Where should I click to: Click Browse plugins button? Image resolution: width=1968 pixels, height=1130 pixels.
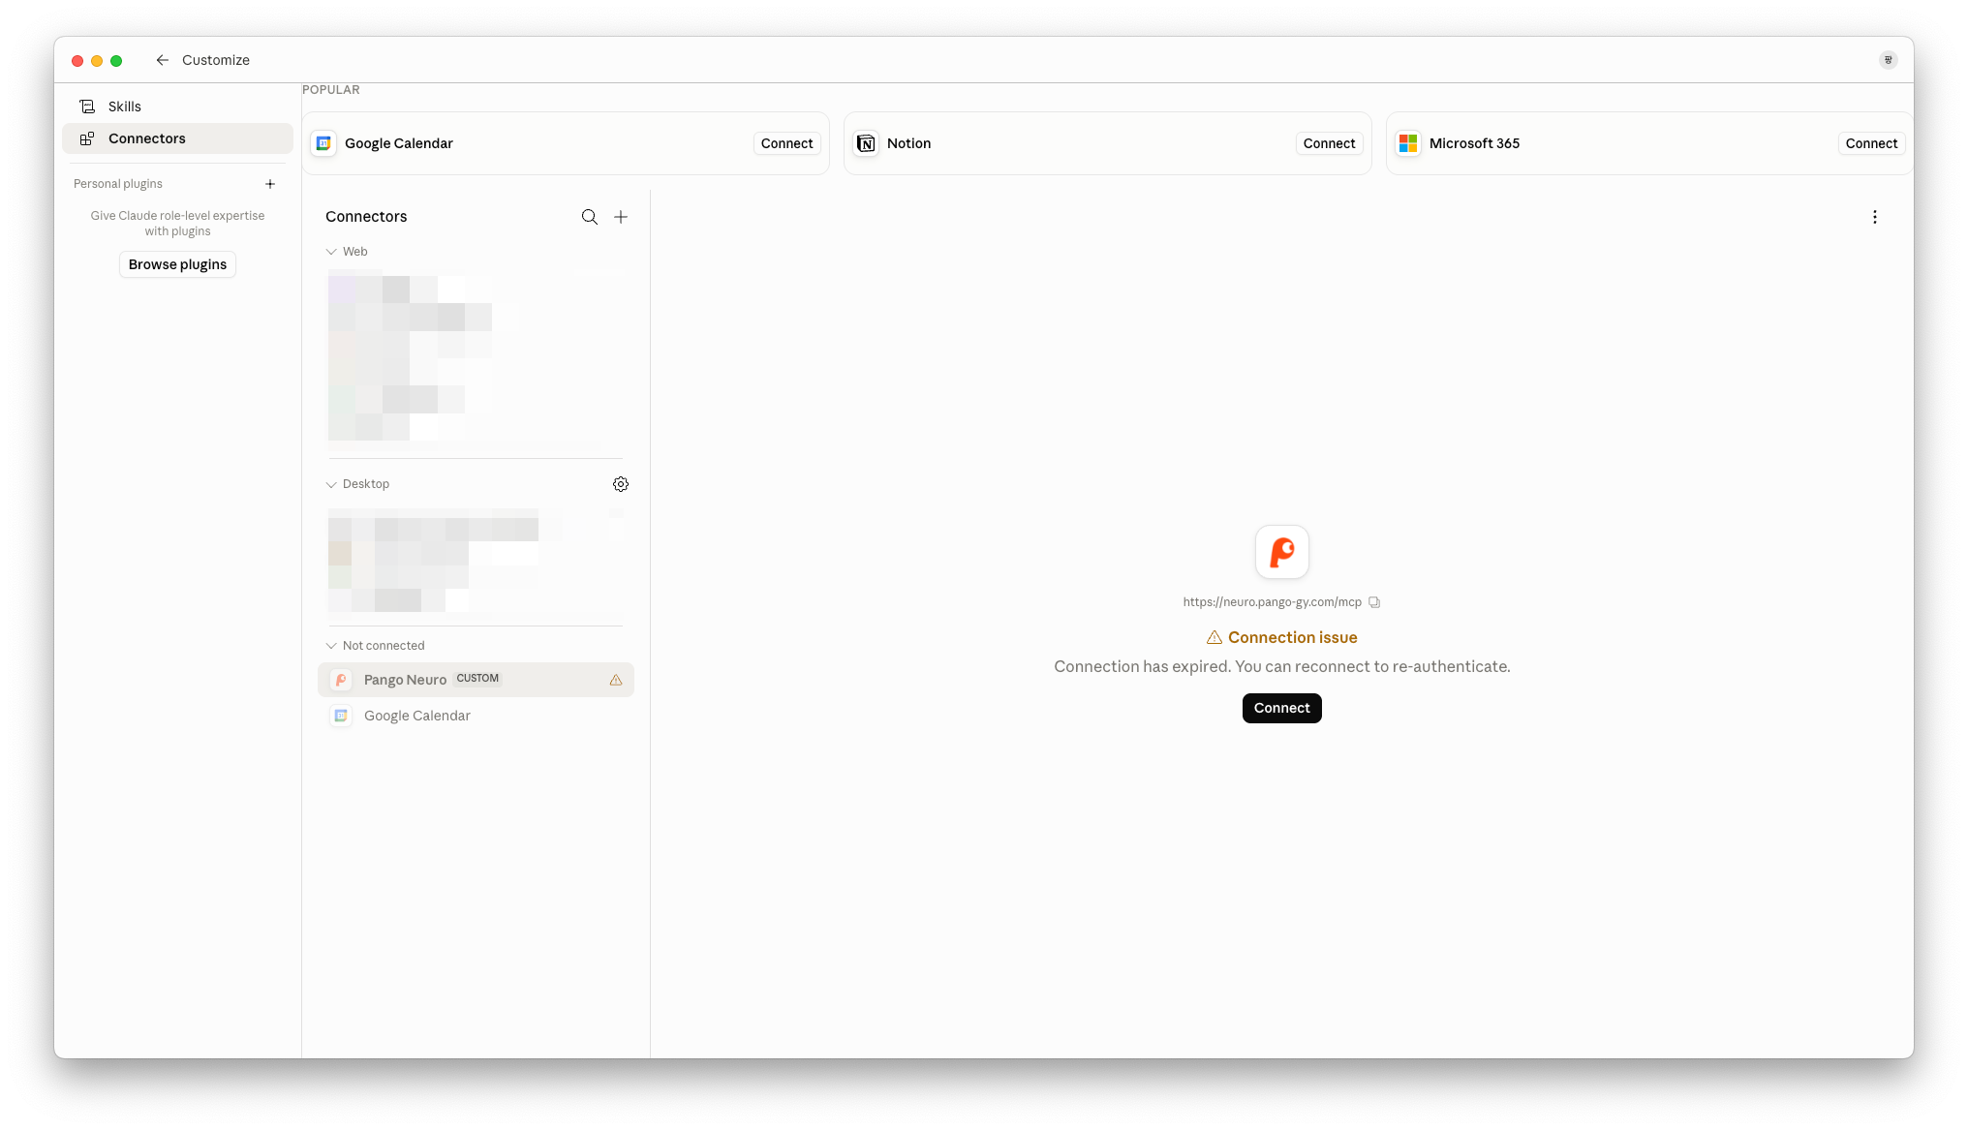pos(177,264)
